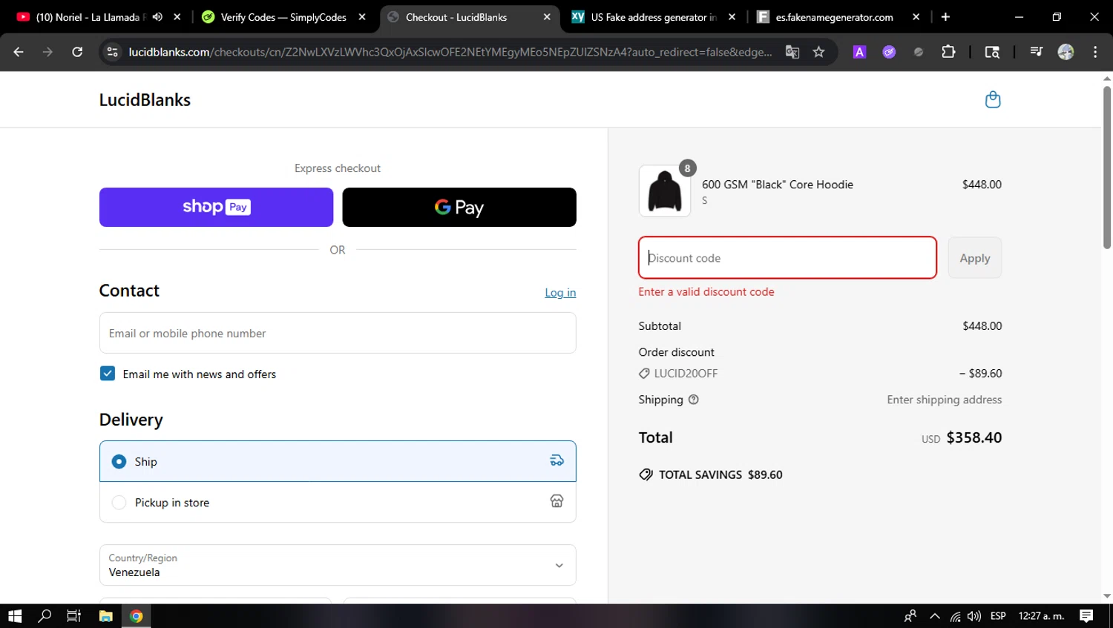This screenshot has height=628, width=1113.
Task: Click the People icon in system tray
Action: point(910,615)
